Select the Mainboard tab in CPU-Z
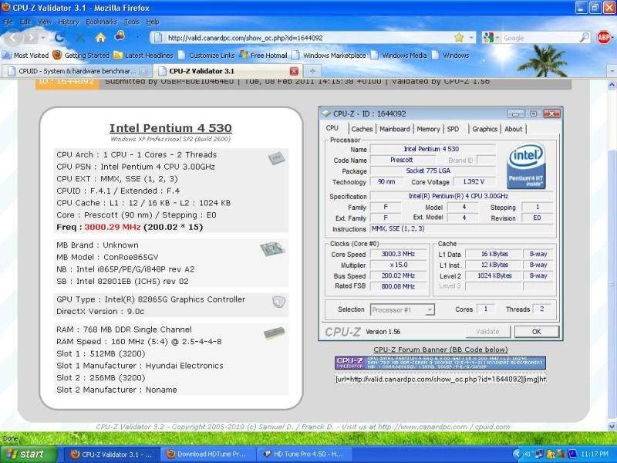 point(395,129)
